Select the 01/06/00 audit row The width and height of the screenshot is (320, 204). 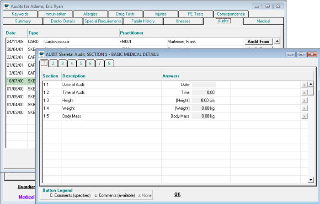[21, 89]
